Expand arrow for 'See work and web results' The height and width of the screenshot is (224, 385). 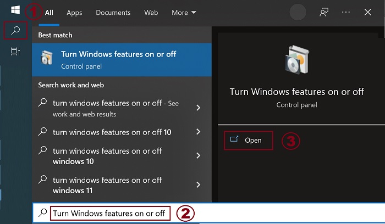click(x=198, y=108)
